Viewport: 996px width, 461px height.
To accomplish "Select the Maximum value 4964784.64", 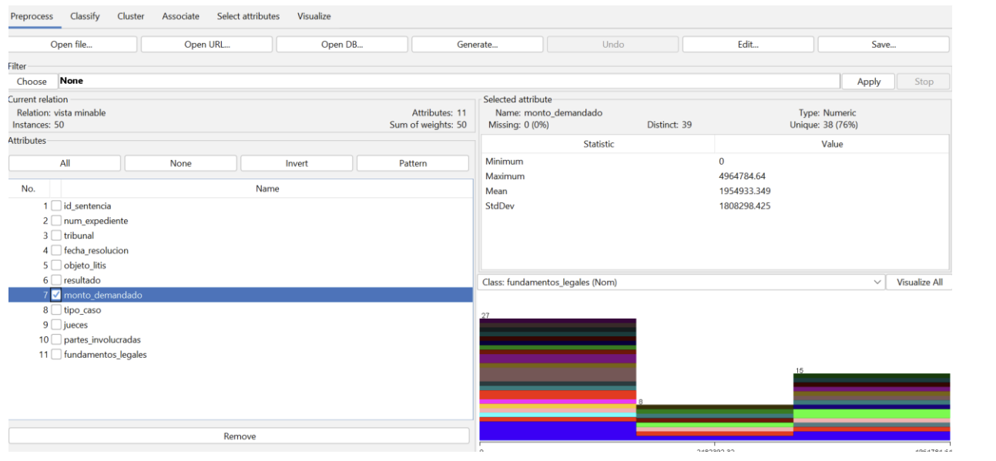I will [x=742, y=176].
